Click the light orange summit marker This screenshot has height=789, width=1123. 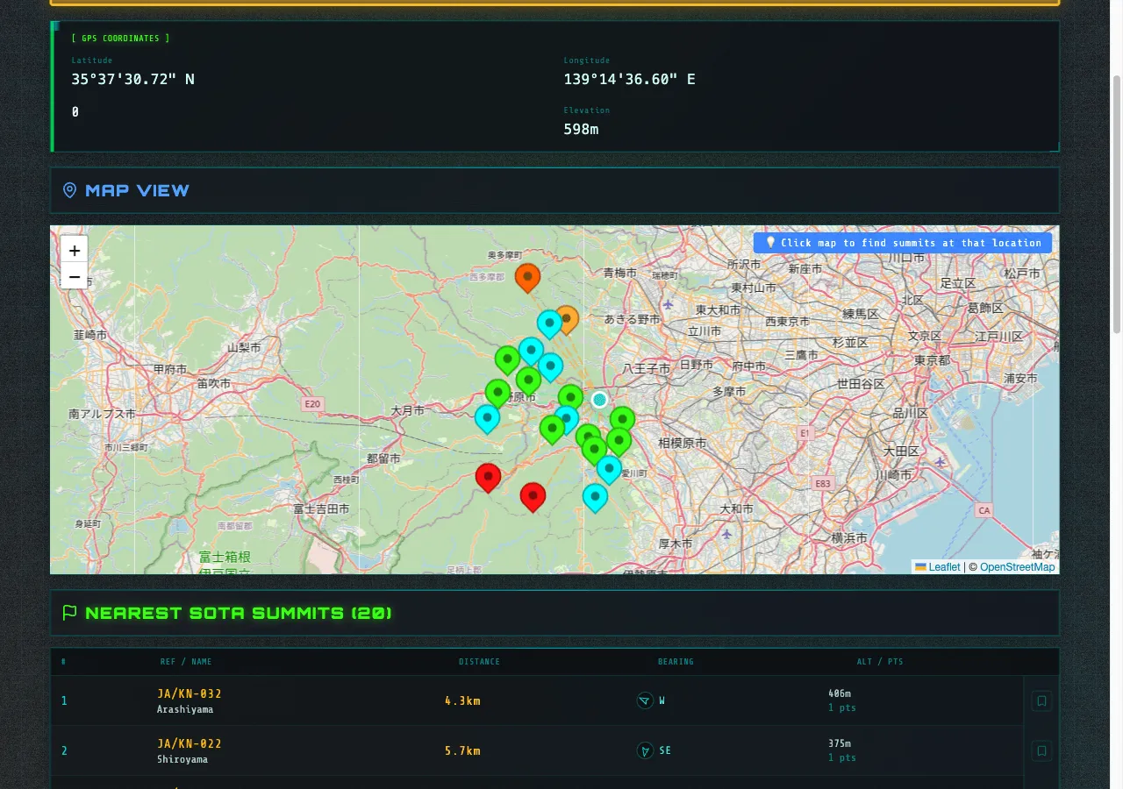coord(569,318)
